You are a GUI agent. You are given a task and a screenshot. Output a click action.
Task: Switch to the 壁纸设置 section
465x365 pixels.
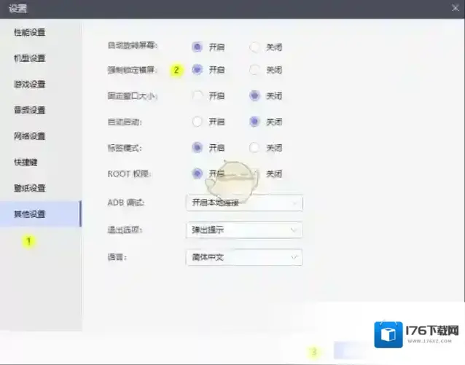tap(30, 188)
